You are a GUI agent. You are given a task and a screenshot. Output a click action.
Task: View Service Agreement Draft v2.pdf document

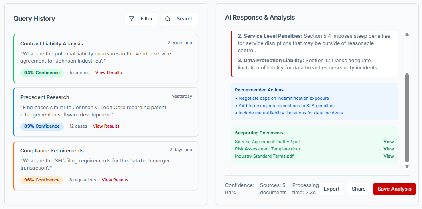click(388, 142)
